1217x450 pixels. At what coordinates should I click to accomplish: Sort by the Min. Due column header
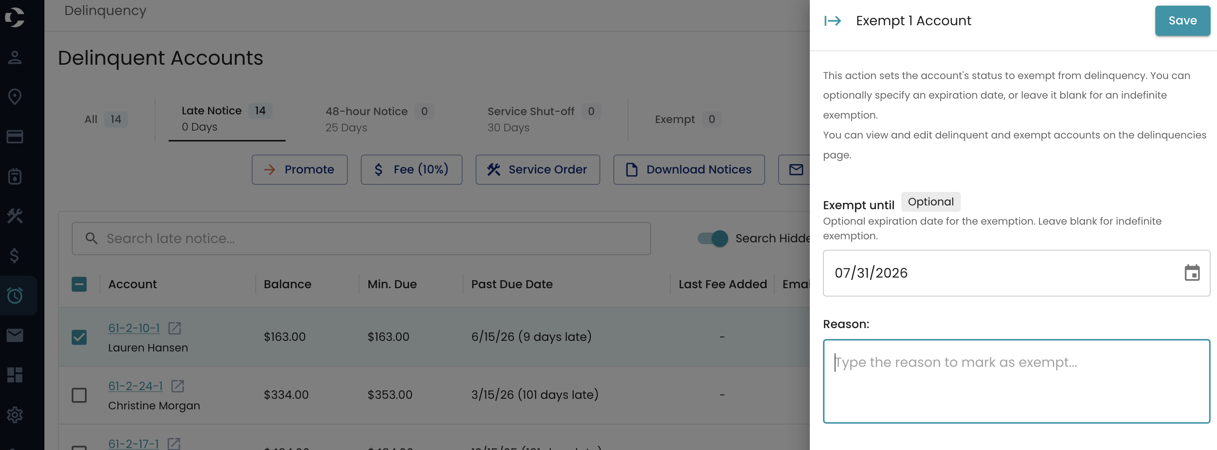click(x=392, y=284)
